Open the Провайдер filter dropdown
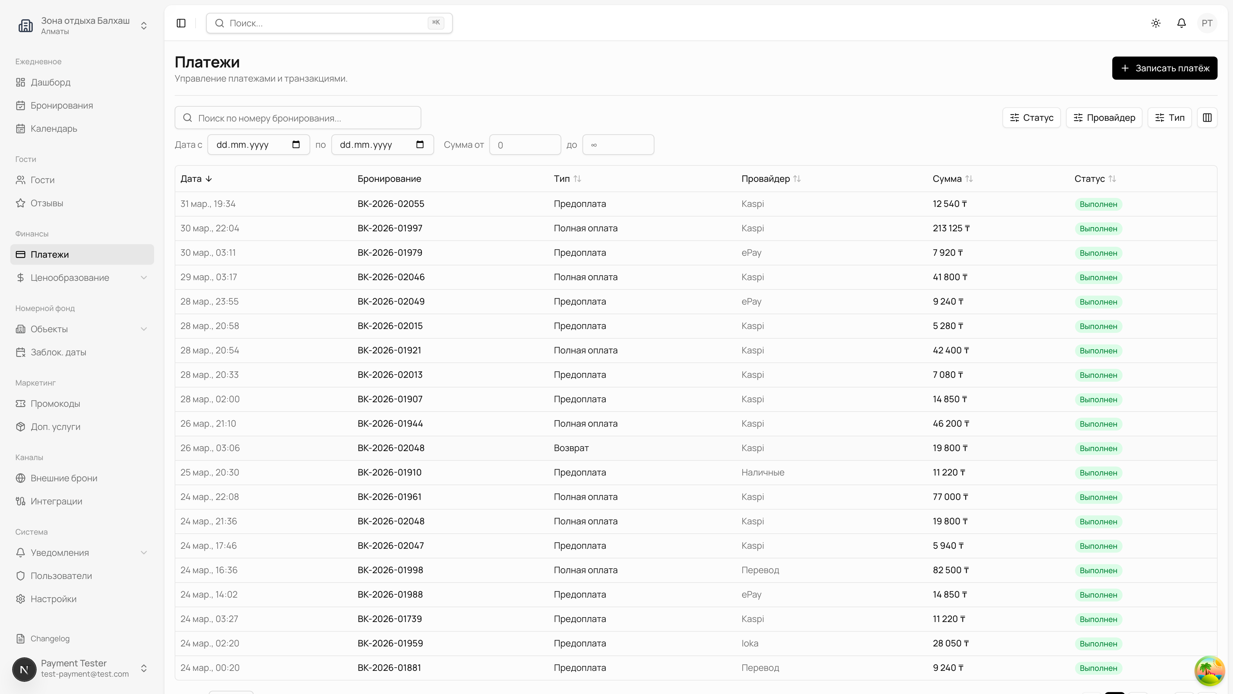Screen dimensions: 1233x694 (x=1104, y=117)
